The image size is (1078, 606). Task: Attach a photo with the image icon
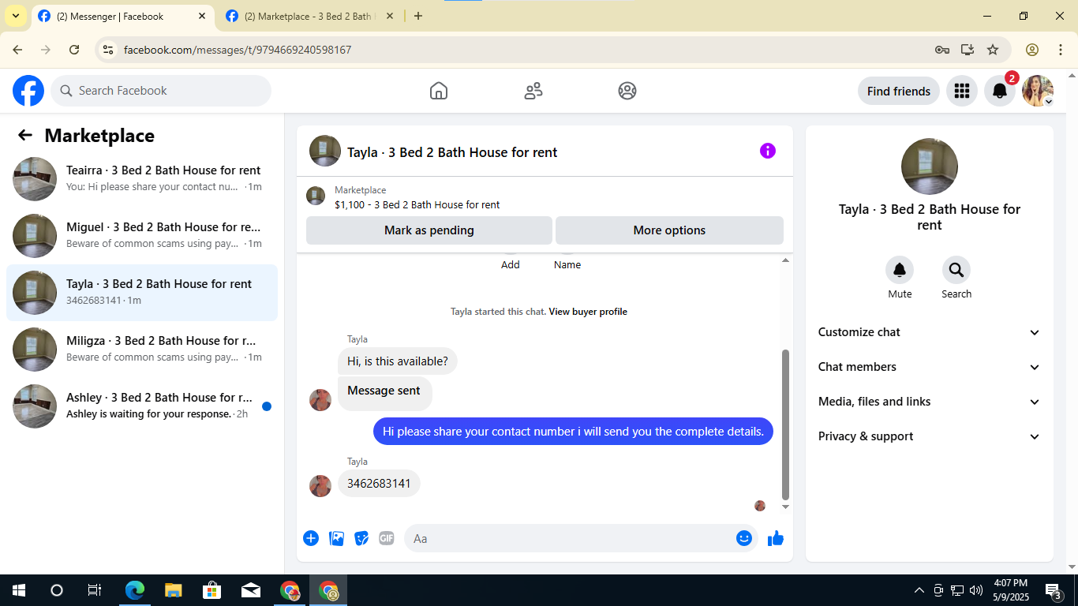[336, 538]
